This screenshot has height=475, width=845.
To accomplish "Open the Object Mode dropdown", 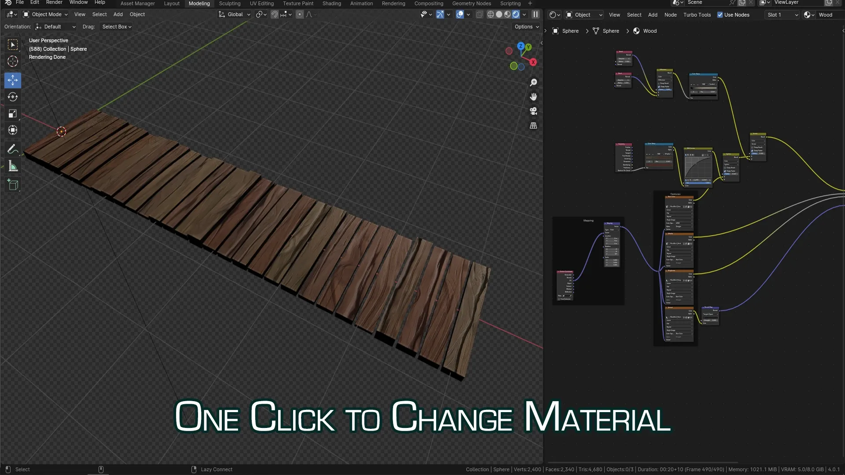I will (44, 15).
